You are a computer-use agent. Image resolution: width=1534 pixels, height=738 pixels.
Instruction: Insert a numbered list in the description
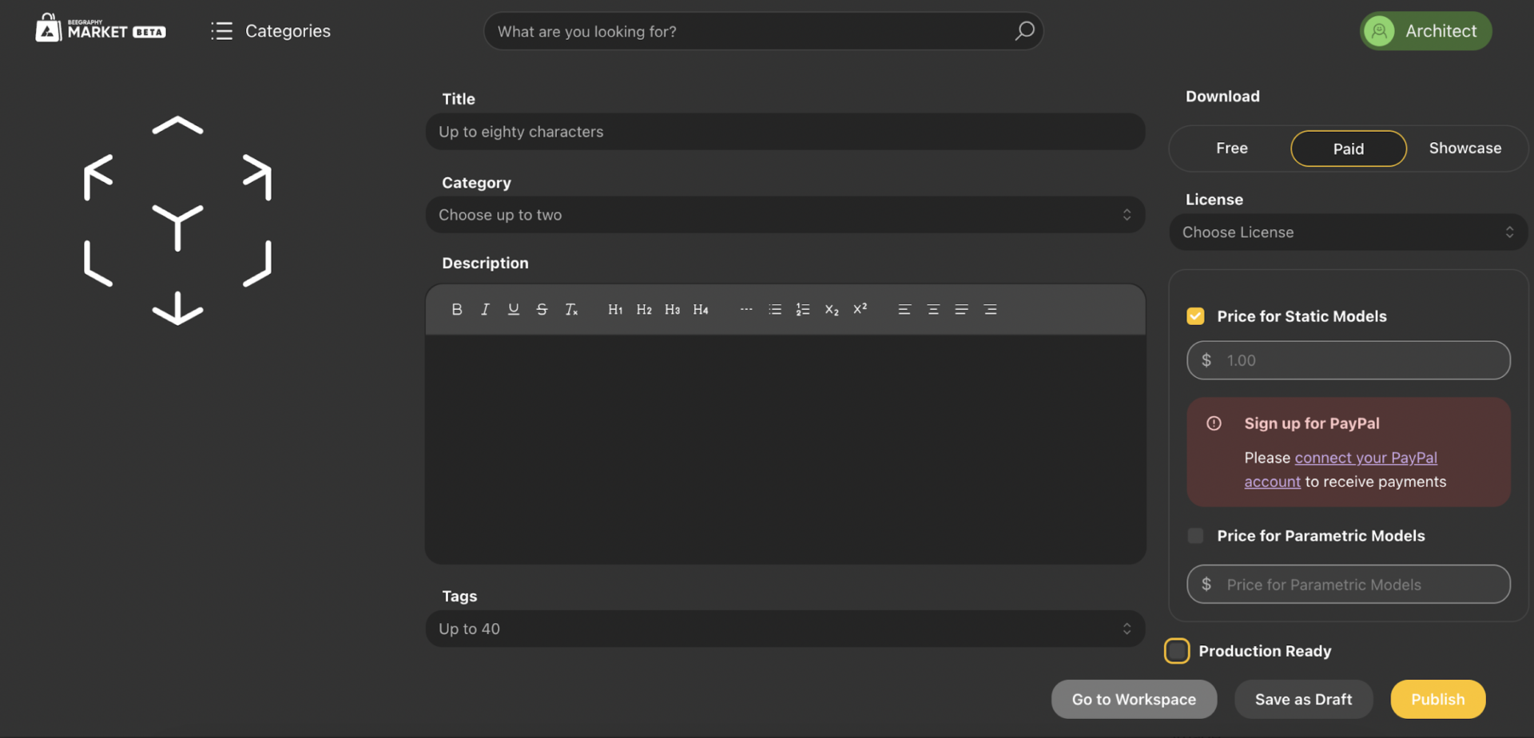click(803, 309)
